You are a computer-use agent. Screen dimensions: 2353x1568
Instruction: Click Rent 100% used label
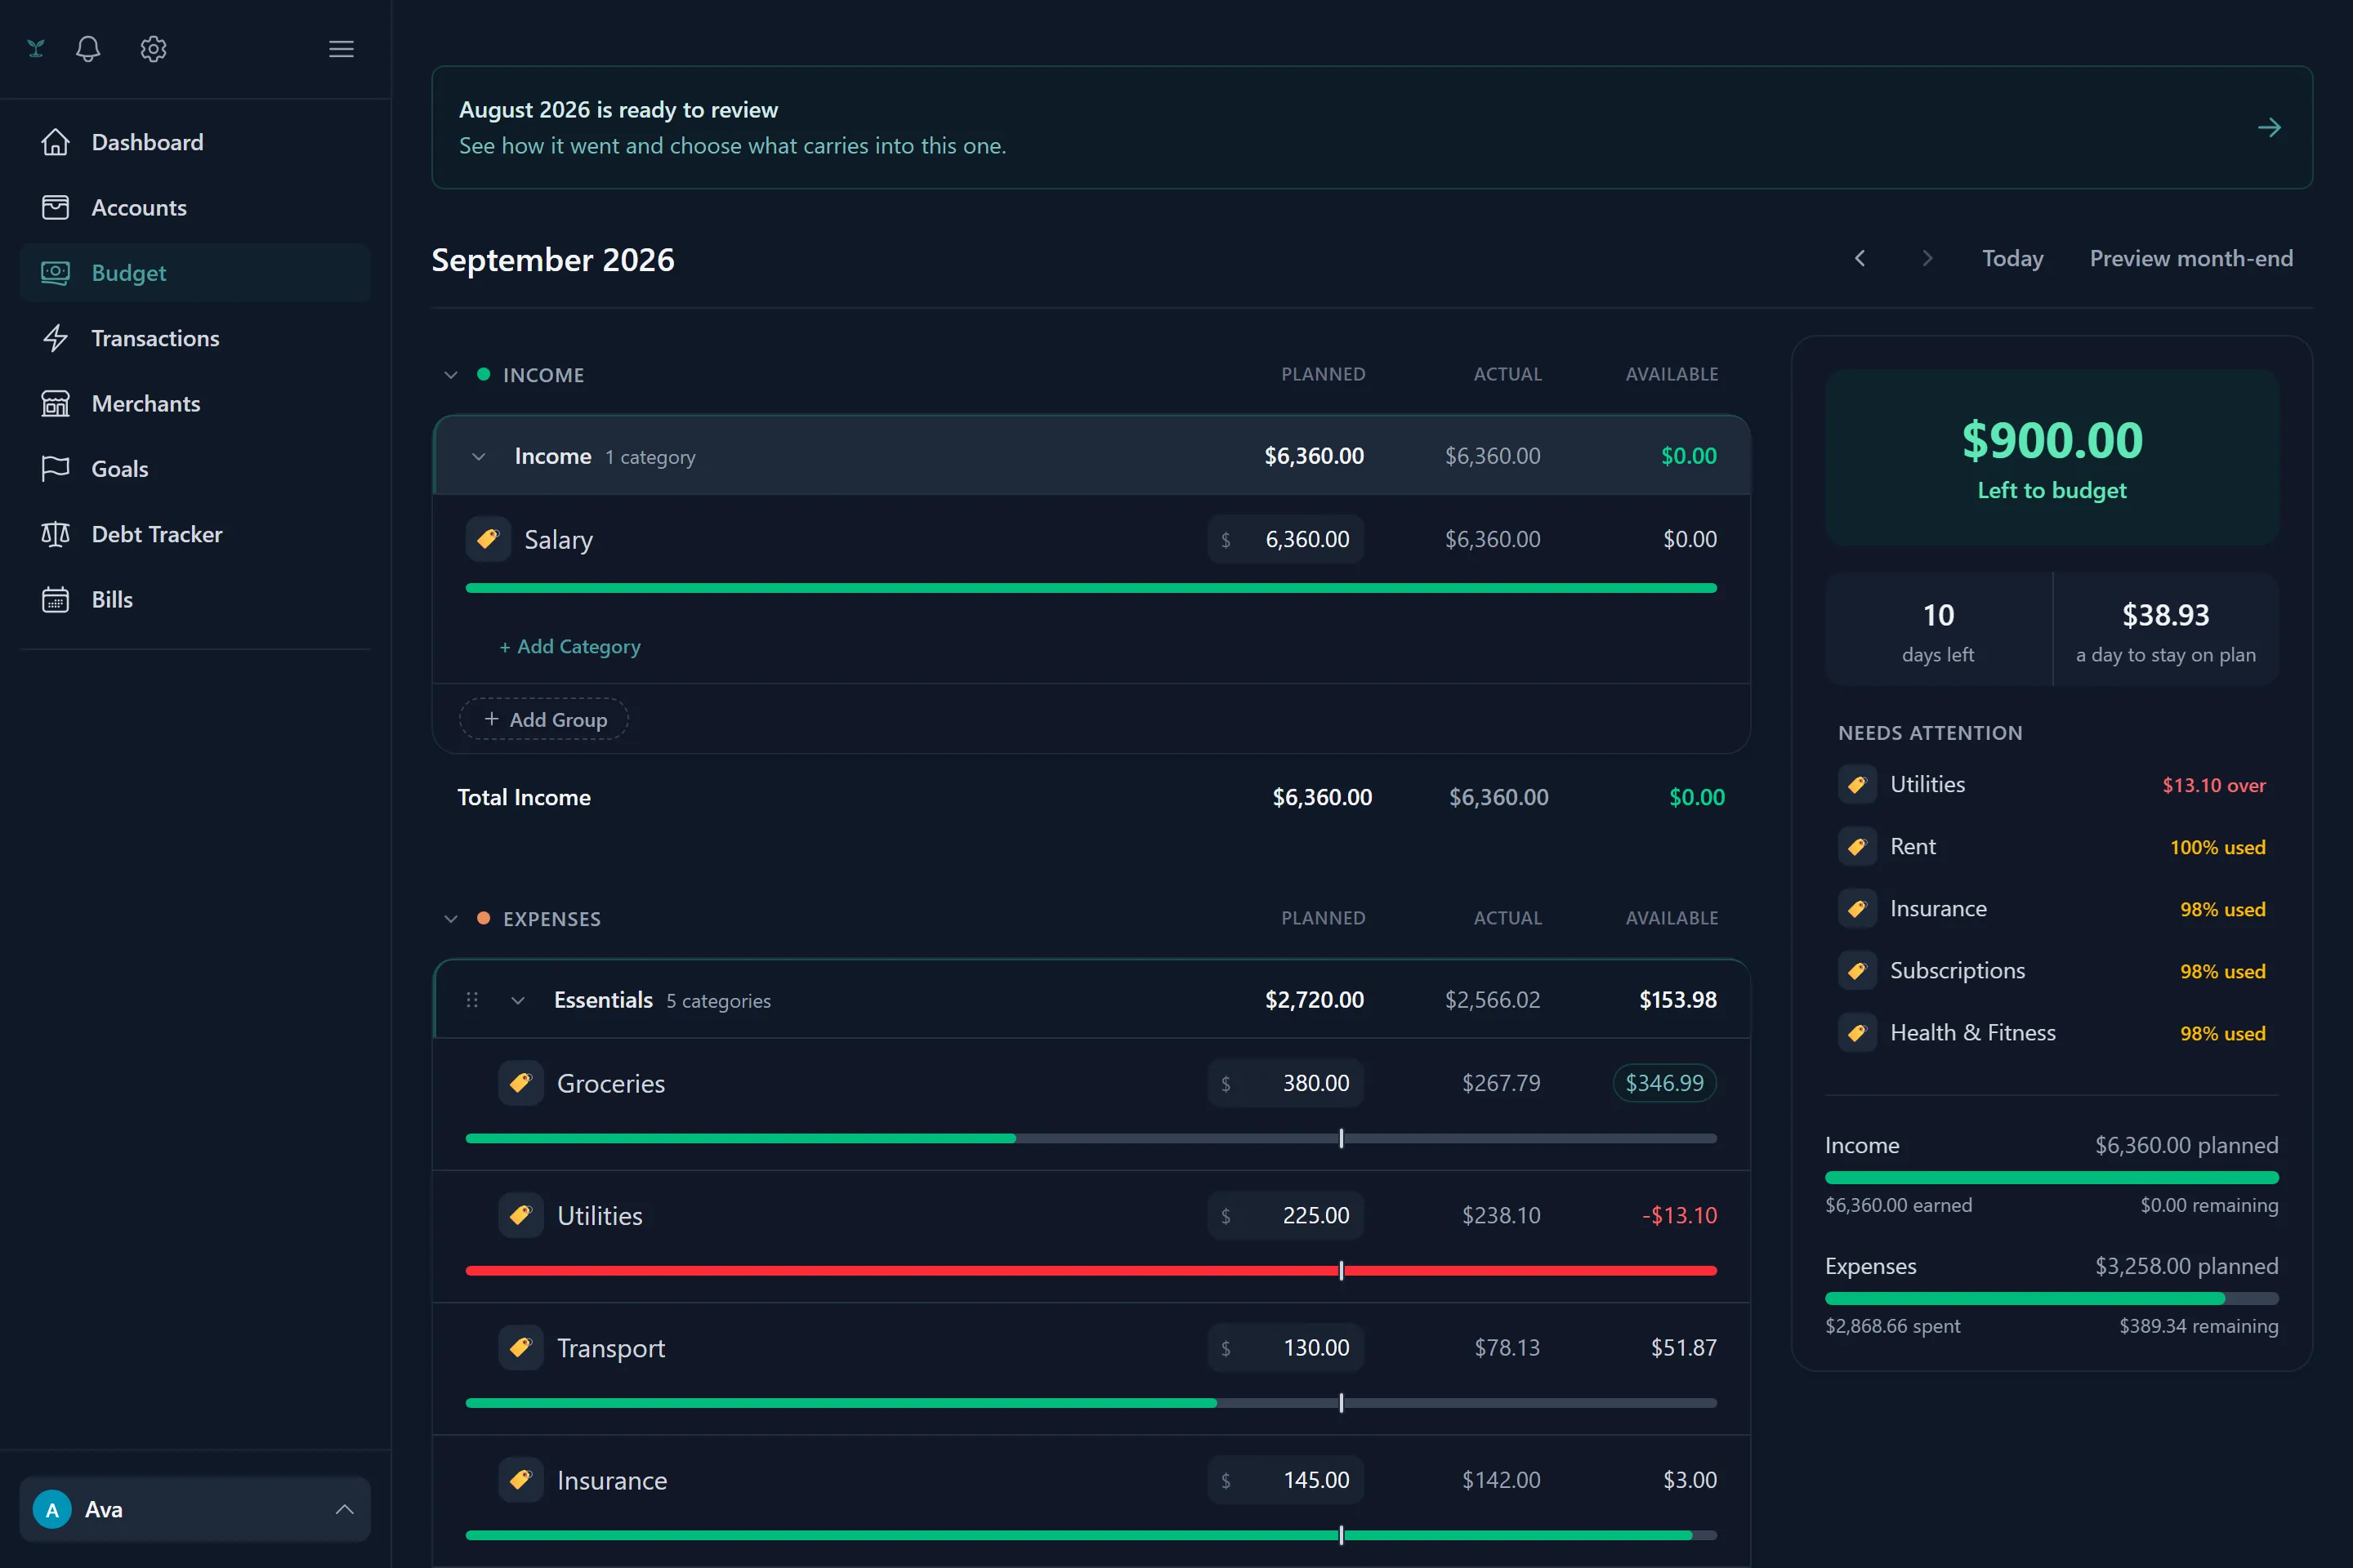point(2217,847)
